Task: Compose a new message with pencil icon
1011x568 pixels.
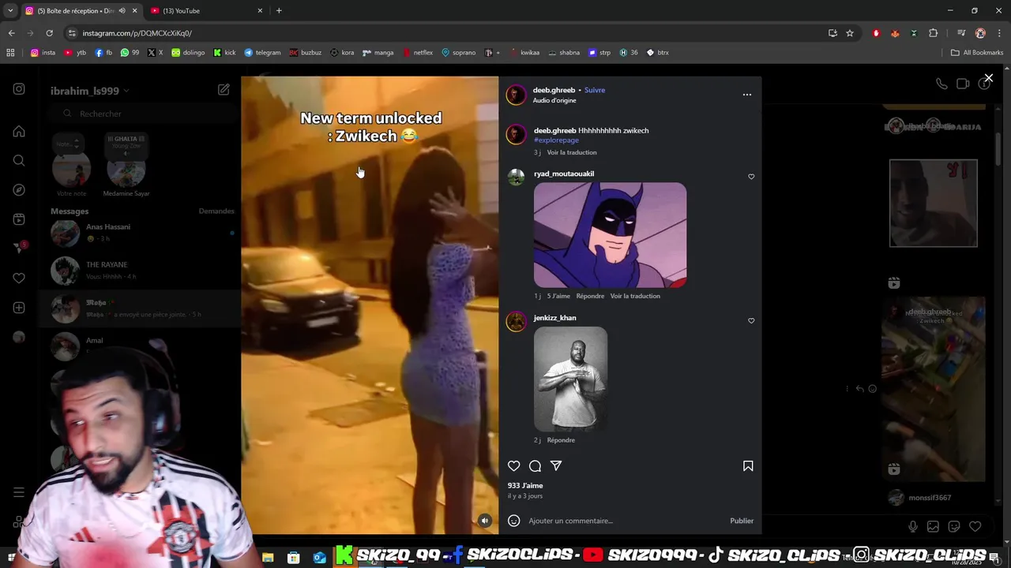Action: click(x=224, y=90)
